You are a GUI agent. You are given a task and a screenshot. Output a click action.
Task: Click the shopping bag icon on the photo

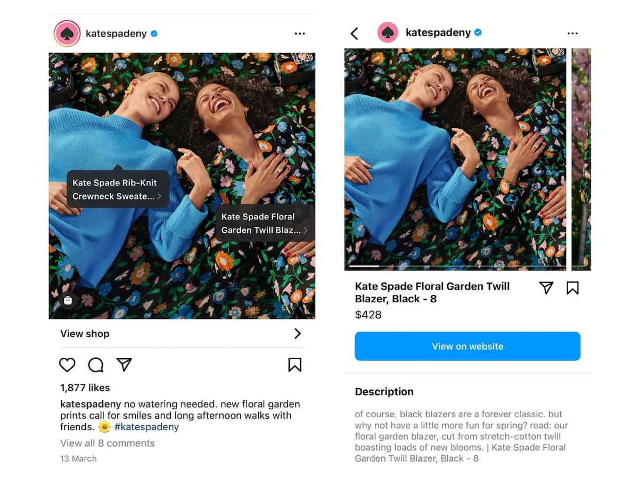(x=69, y=301)
